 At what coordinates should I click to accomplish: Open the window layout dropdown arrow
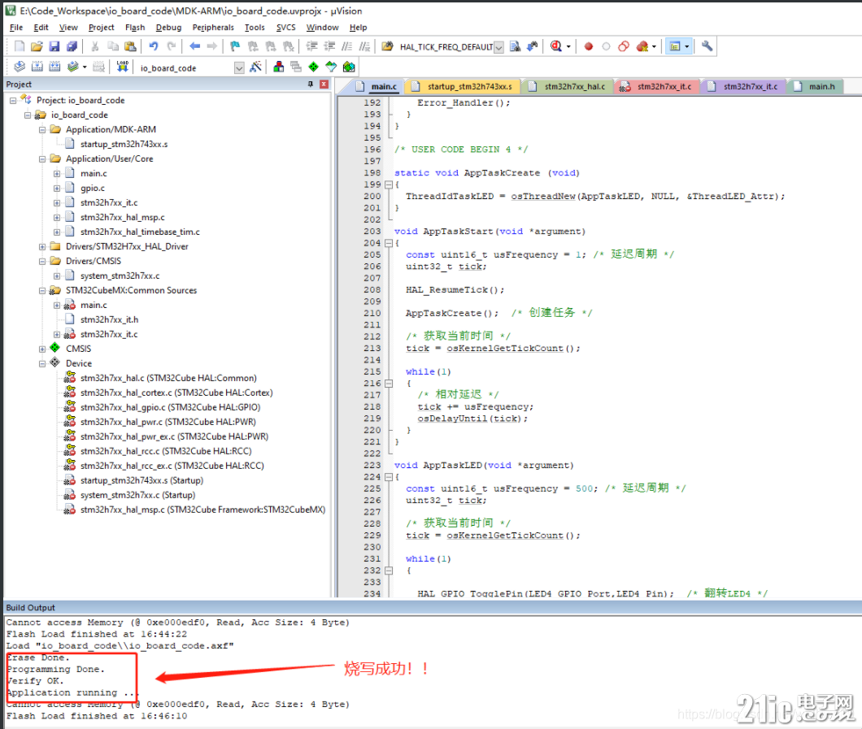(686, 46)
